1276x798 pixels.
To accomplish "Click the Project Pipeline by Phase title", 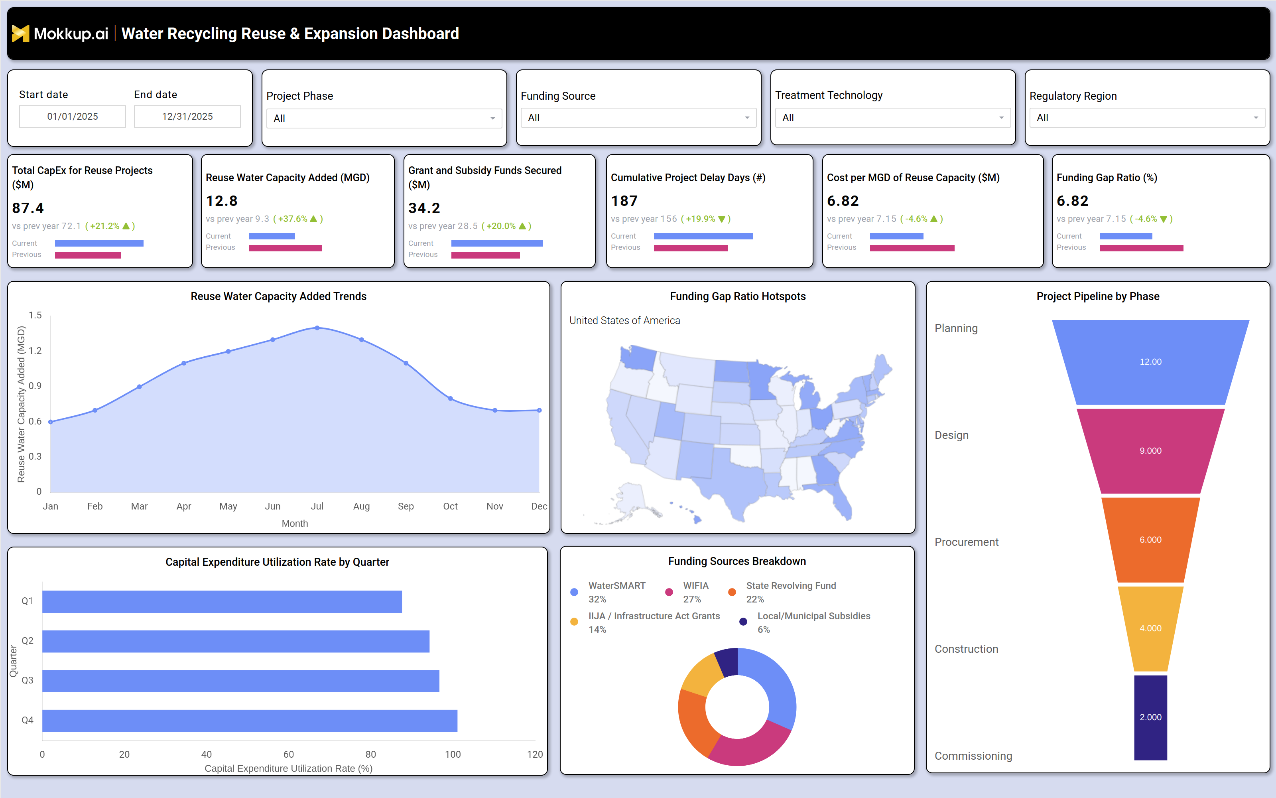I will click(1098, 296).
